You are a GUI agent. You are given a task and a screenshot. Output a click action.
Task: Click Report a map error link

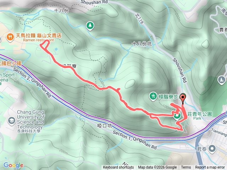pyautogui.click(x=210, y=168)
